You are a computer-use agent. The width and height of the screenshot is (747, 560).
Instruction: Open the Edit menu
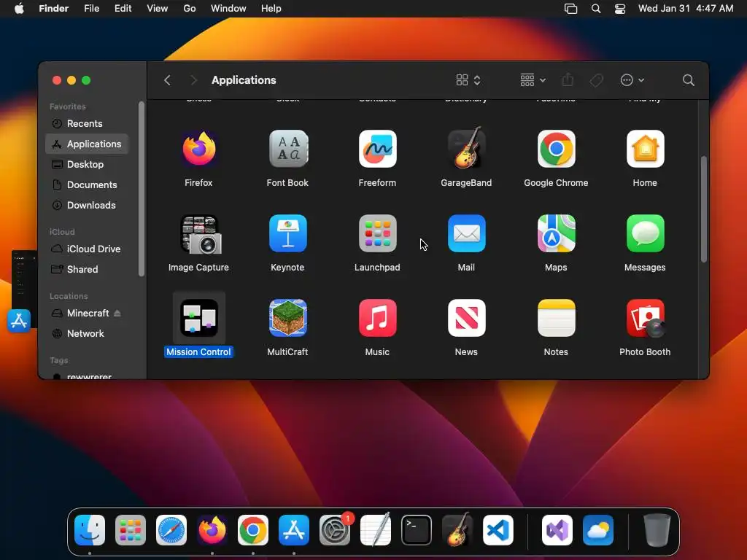point(123,8)
